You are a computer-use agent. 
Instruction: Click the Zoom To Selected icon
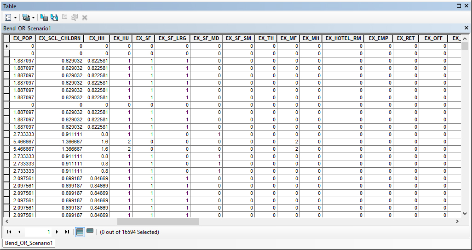75,17
